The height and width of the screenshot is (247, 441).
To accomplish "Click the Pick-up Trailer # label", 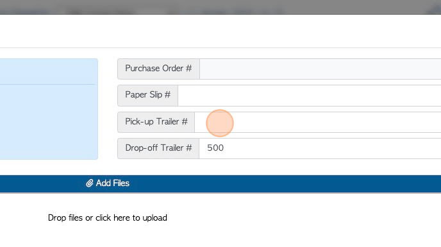I will pyautogui.click(x=156, y=122).
